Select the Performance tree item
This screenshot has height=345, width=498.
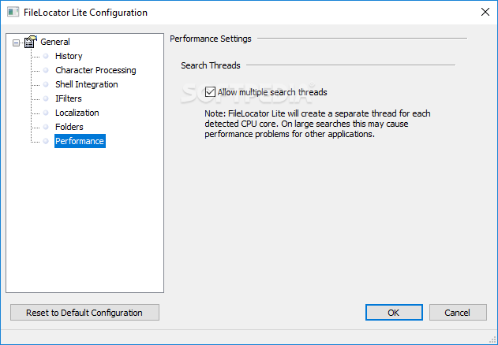(x=80, y=141)
